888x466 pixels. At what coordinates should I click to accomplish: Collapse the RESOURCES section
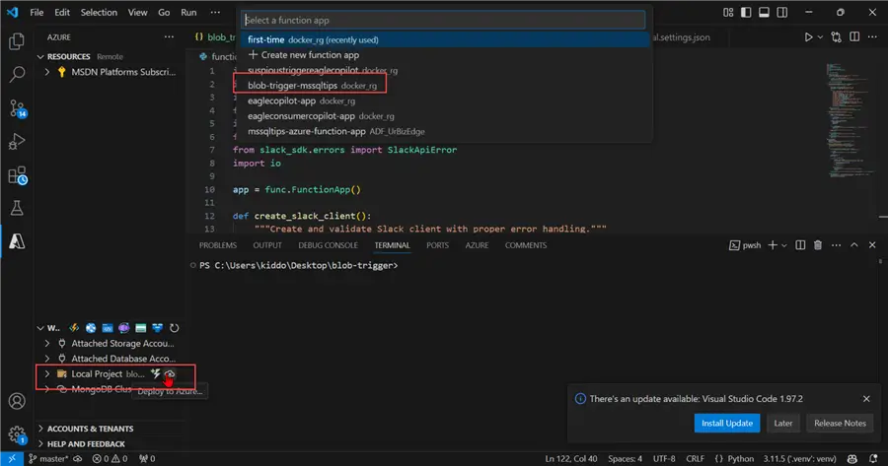[40, 57]
